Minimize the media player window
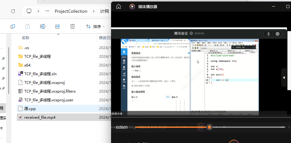291x143 pixels. click(x=274, y=7)
